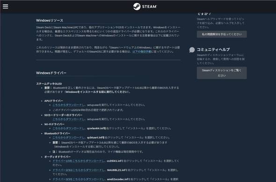276x182 pixels.
Task: Download the Wi-Fi driver via its link
Action: tap(68, 128)
